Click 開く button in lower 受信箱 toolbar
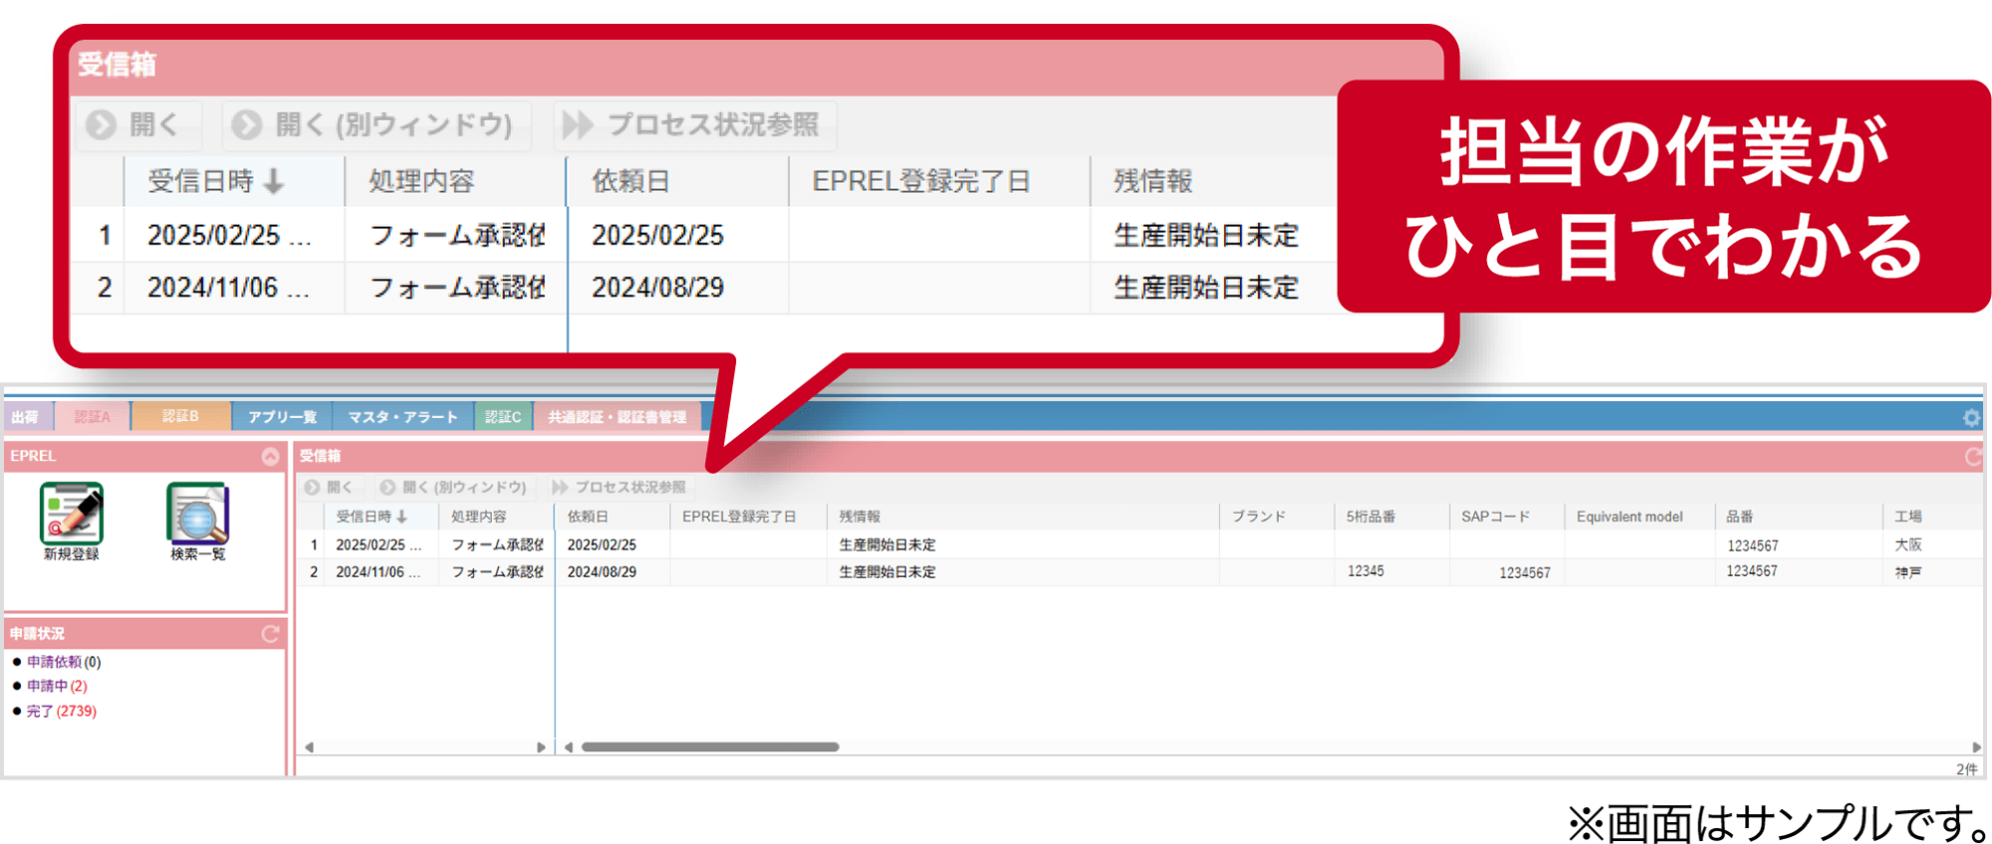The width and height of the screenshot is (1992, 844). point(330,488)
